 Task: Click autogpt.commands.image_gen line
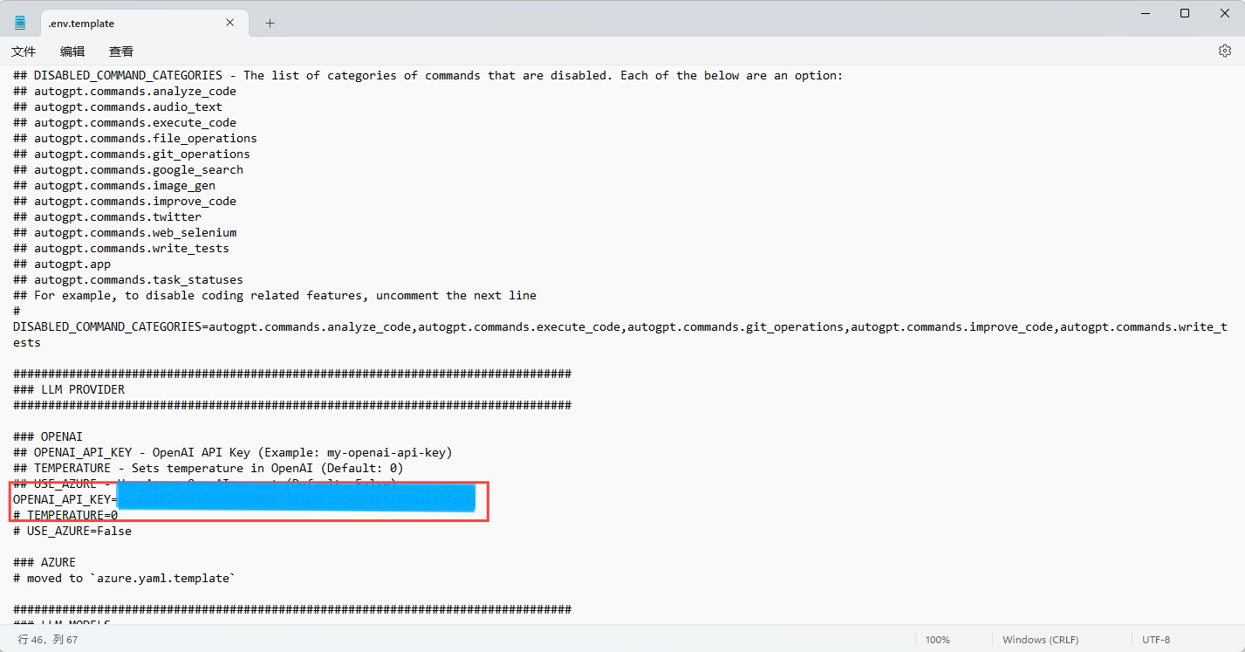click(x=114, y=185)
